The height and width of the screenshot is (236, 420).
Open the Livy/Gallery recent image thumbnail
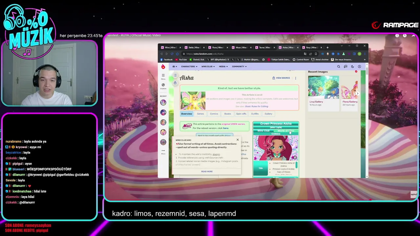(324, 88)
